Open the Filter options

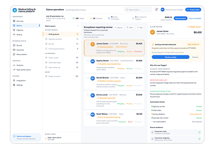point(130,28)
